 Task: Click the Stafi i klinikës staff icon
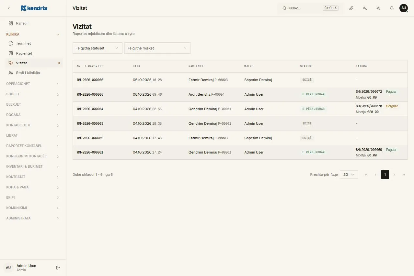pos(11,73)
